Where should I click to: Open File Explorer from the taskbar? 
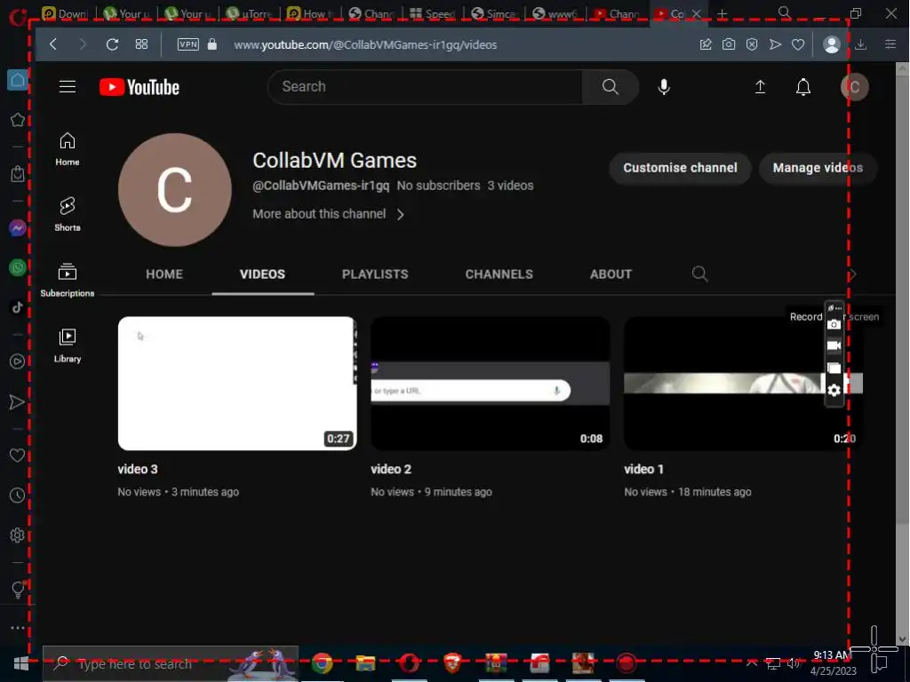pos(365,662)
